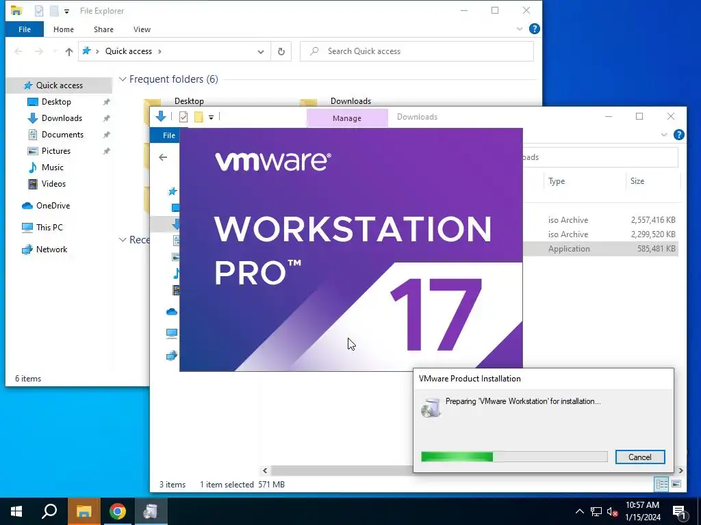Open Pictures in the navigation pane
Image resolution: width=701 pixels, height=525 pixels.
56,151
